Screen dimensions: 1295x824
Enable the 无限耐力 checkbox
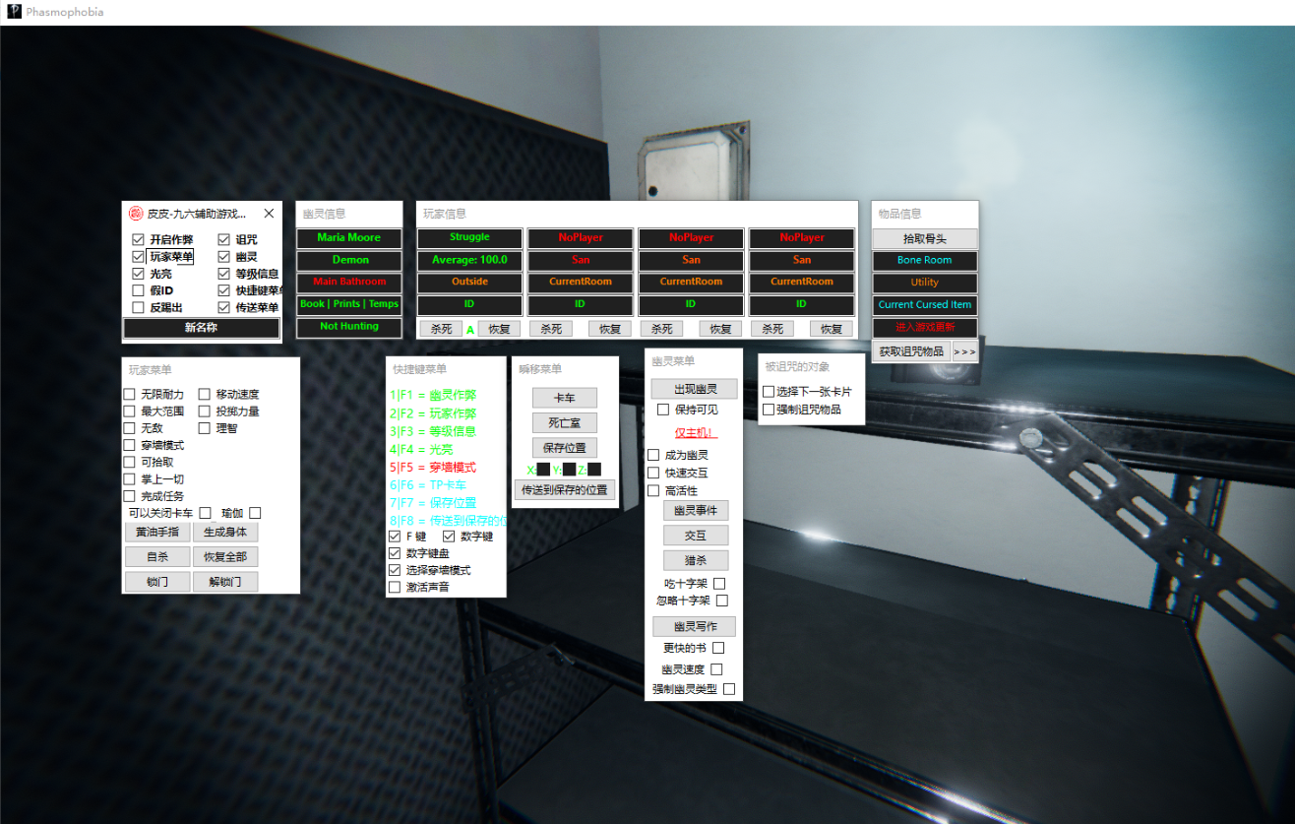click(x=129, y=395)
